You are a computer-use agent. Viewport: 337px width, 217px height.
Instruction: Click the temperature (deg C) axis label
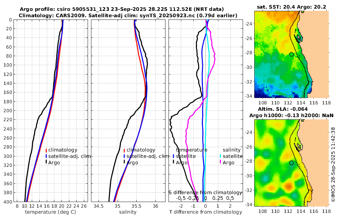point(51,212)
